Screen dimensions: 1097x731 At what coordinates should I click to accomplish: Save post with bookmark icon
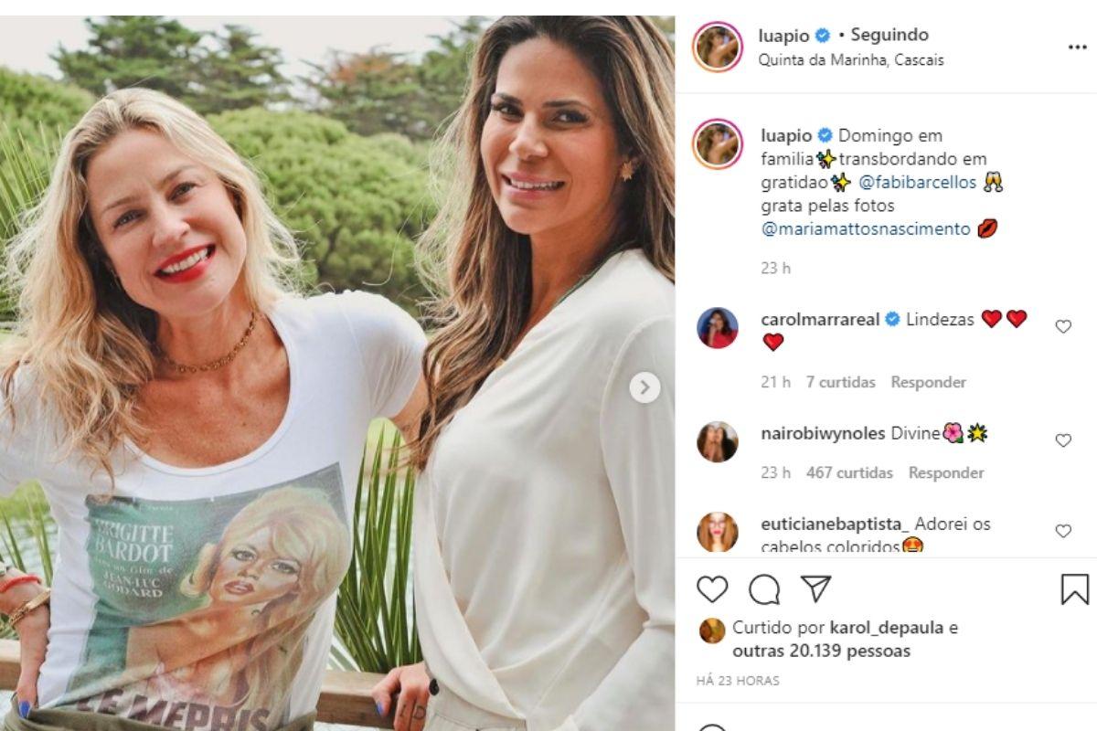(x=1075, y=589)
